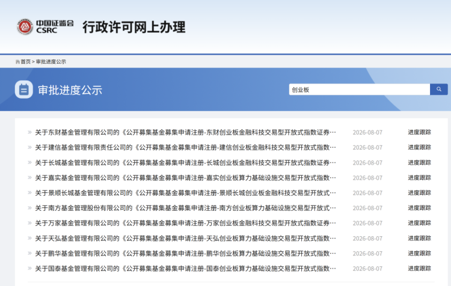This screenshot has height=286, width=451.
Task: Click the blue search magnifier button
Action: pos(438,90)
